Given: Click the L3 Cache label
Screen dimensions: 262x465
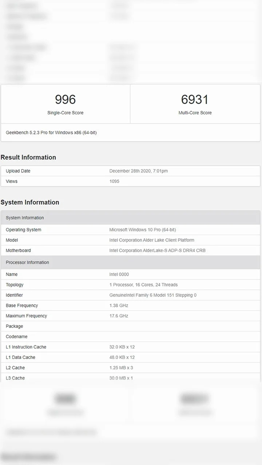Looking at the screenshot, I should (x=15, y=378).
